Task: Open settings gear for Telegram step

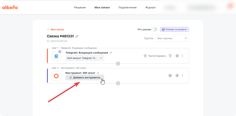Action: coord(177,56)
